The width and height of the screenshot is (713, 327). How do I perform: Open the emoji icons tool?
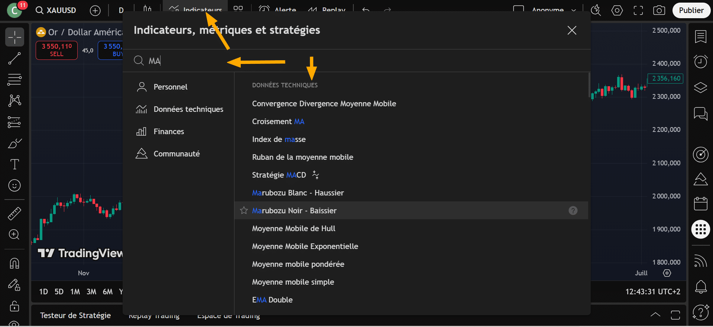(14, 185)
